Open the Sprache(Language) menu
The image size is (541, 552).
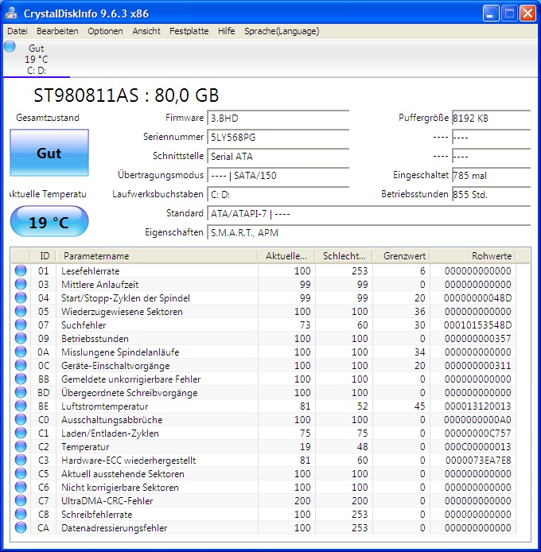(x=282, y=31)
